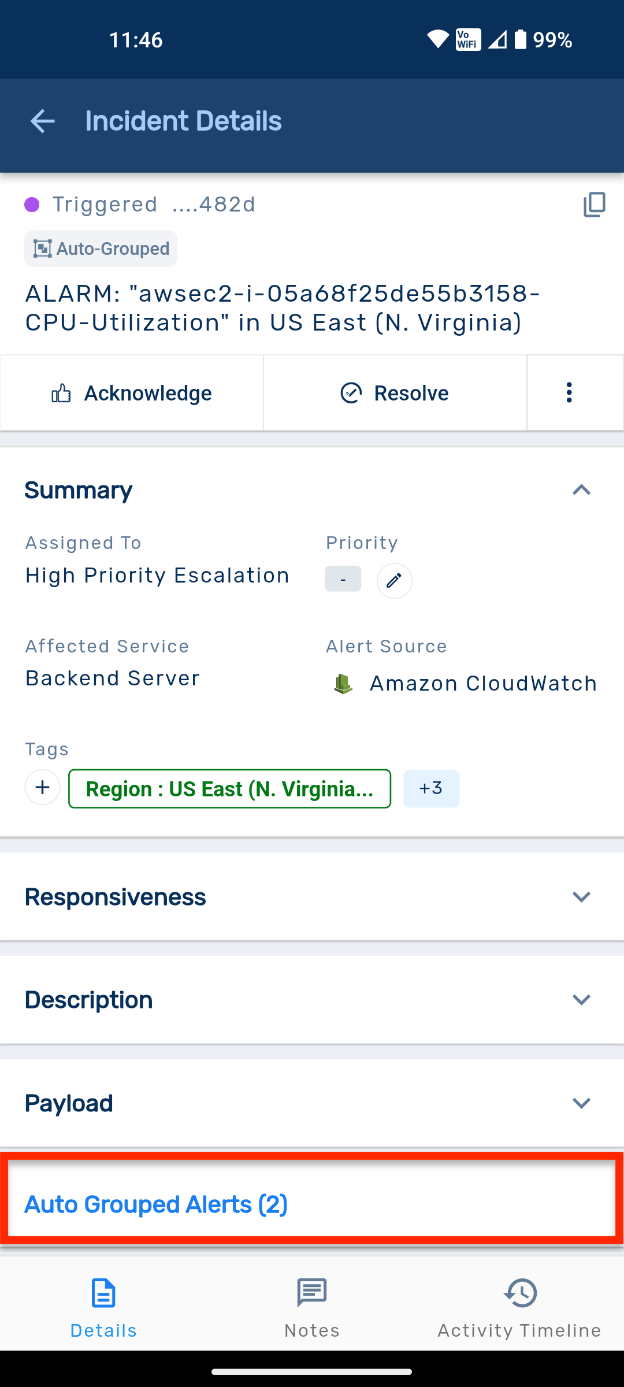Tap the Region US East tag

click(x=229, y=789)
